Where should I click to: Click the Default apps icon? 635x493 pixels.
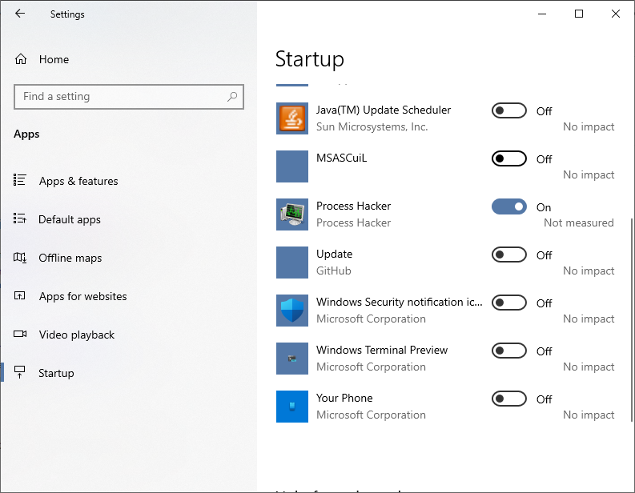[x=20, y=218]
